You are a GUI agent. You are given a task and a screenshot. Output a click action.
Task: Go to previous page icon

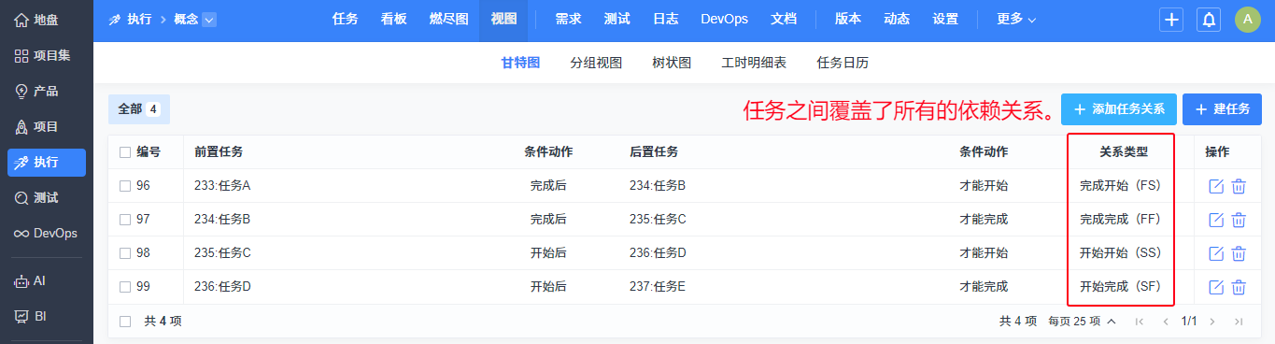(1165, 322)
